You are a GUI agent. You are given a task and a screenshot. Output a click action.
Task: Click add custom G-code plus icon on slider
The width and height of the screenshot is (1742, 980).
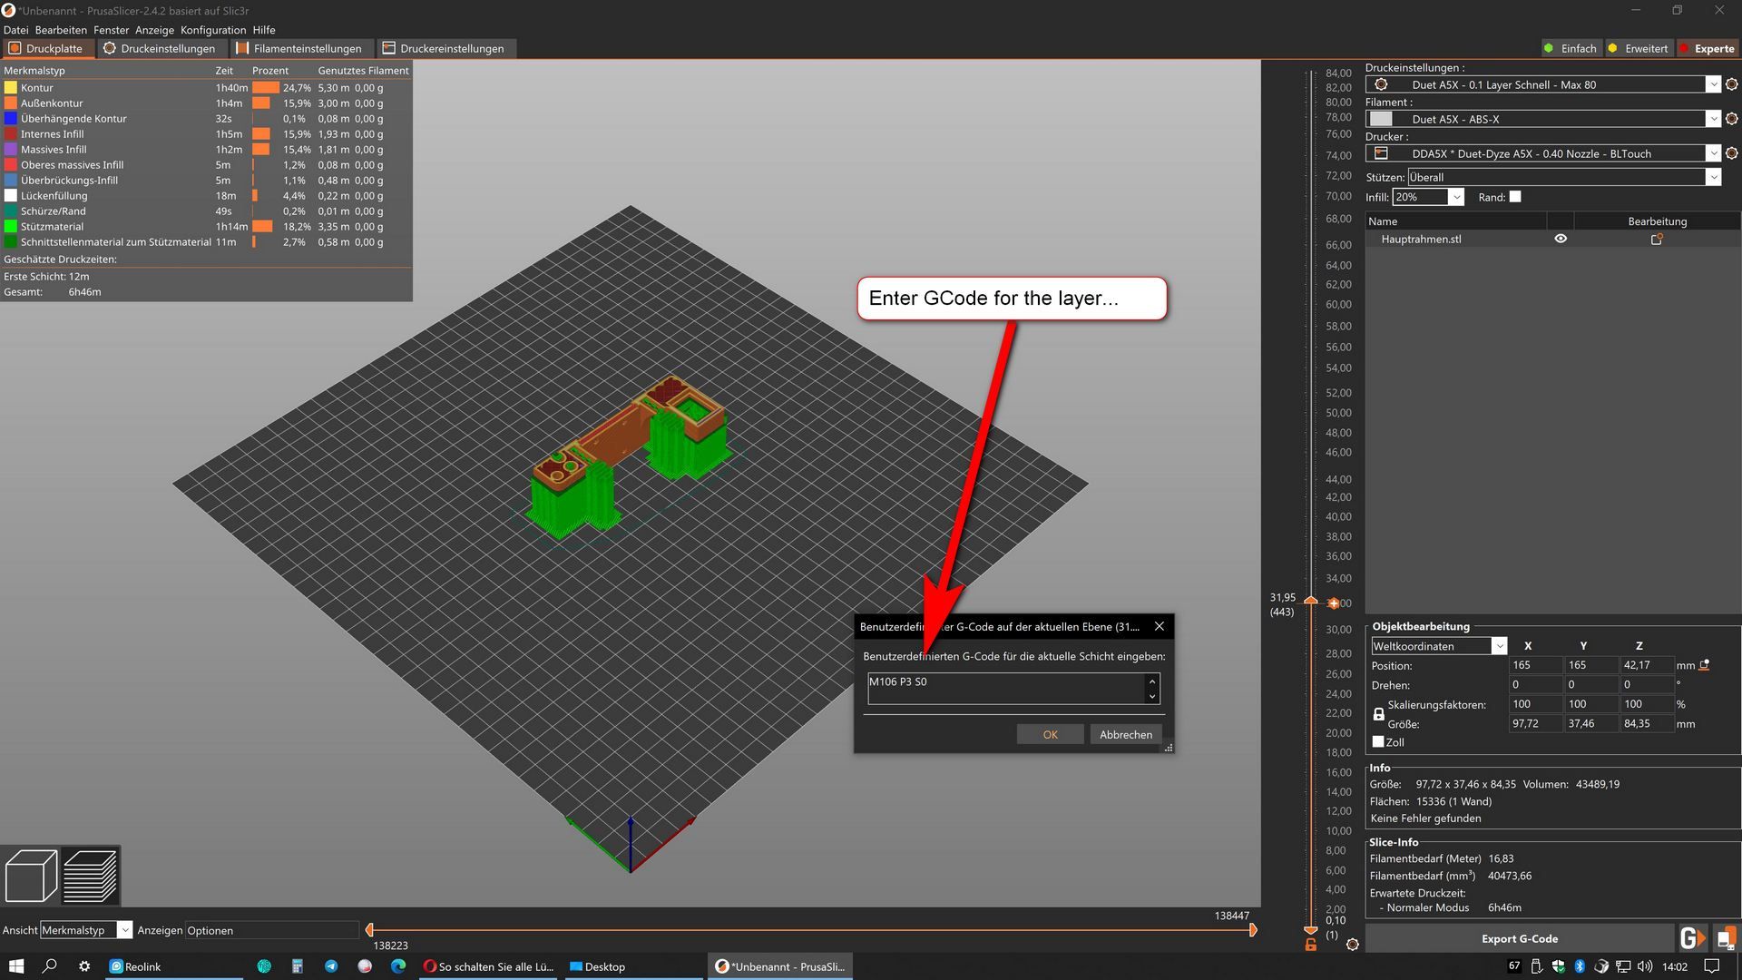point(1333,603)
